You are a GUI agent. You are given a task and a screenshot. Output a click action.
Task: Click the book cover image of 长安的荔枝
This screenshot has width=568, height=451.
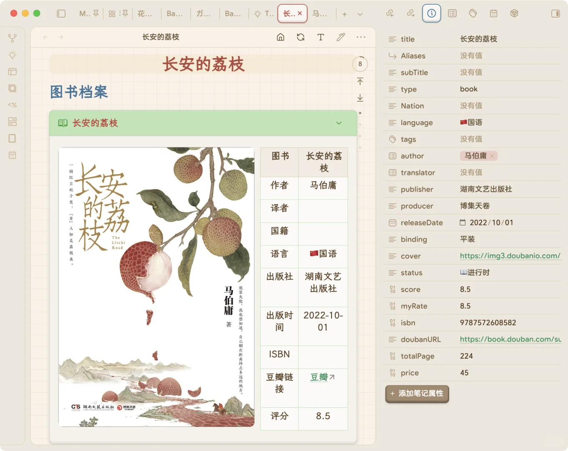coord(156,287)
